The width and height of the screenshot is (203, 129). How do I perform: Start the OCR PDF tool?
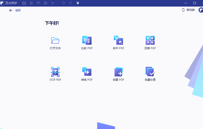point(55,72)
